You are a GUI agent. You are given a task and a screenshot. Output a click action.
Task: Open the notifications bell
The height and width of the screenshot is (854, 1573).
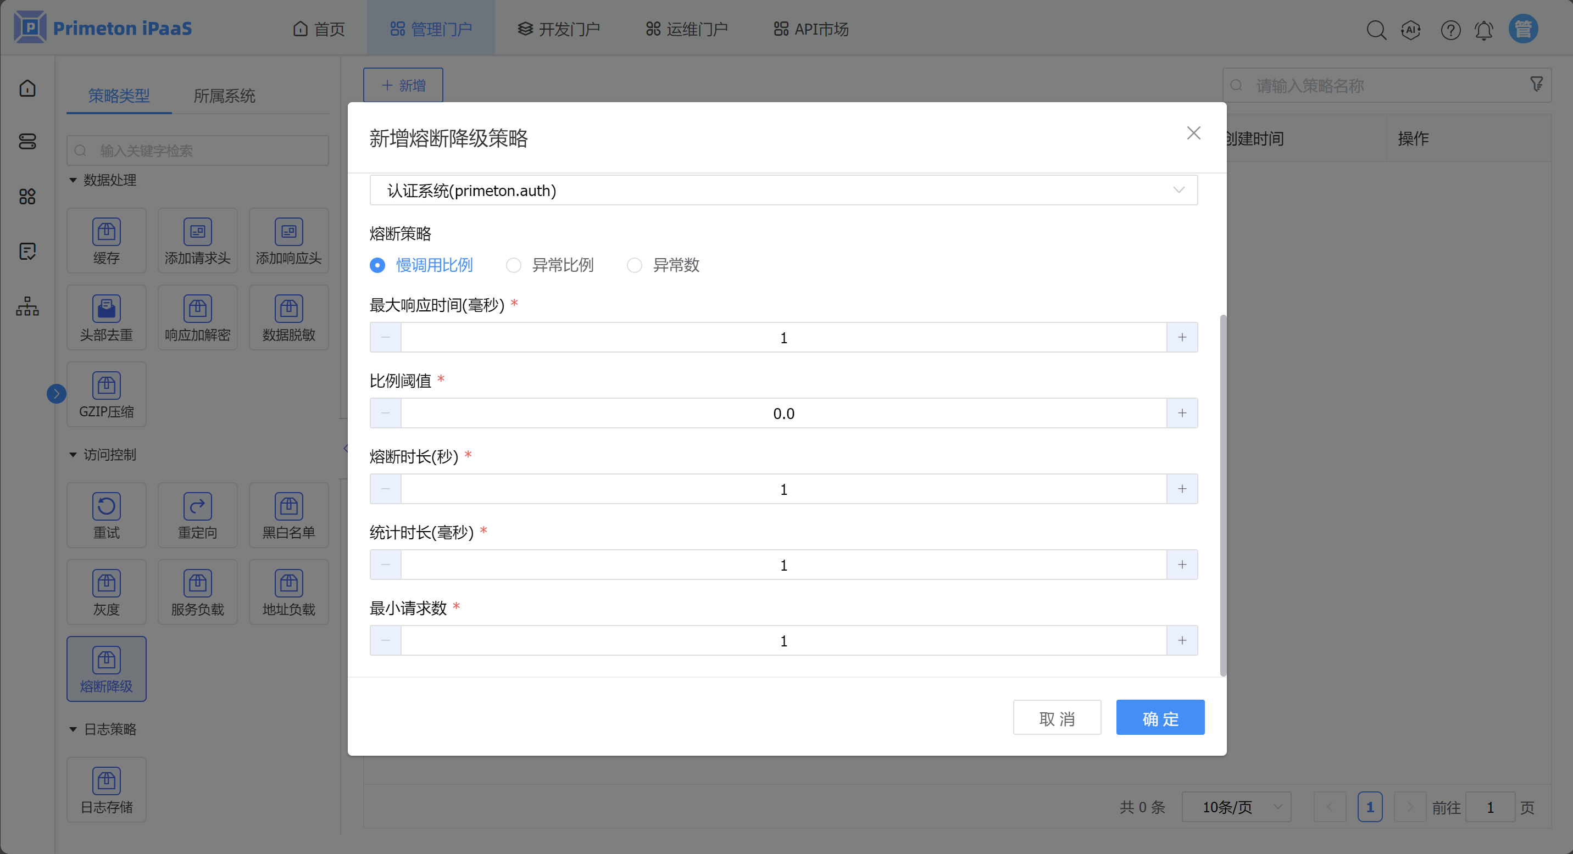[x=1484, y=29]
